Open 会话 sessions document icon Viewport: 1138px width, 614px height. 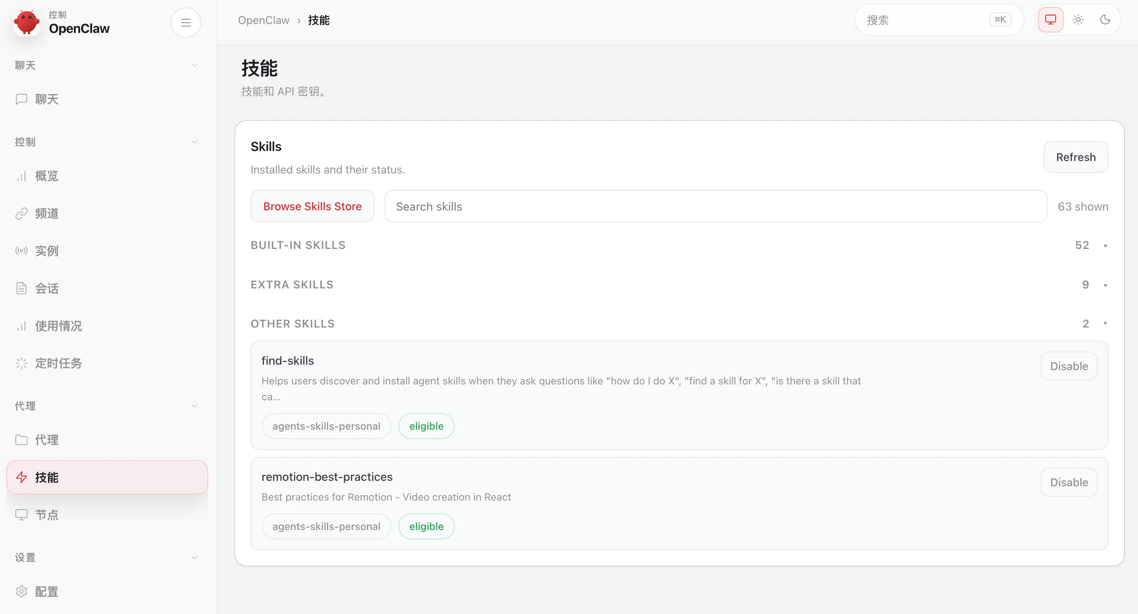21,288
